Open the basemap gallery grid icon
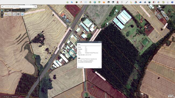This screenshot has height=98, width=175. pos(18,14)
